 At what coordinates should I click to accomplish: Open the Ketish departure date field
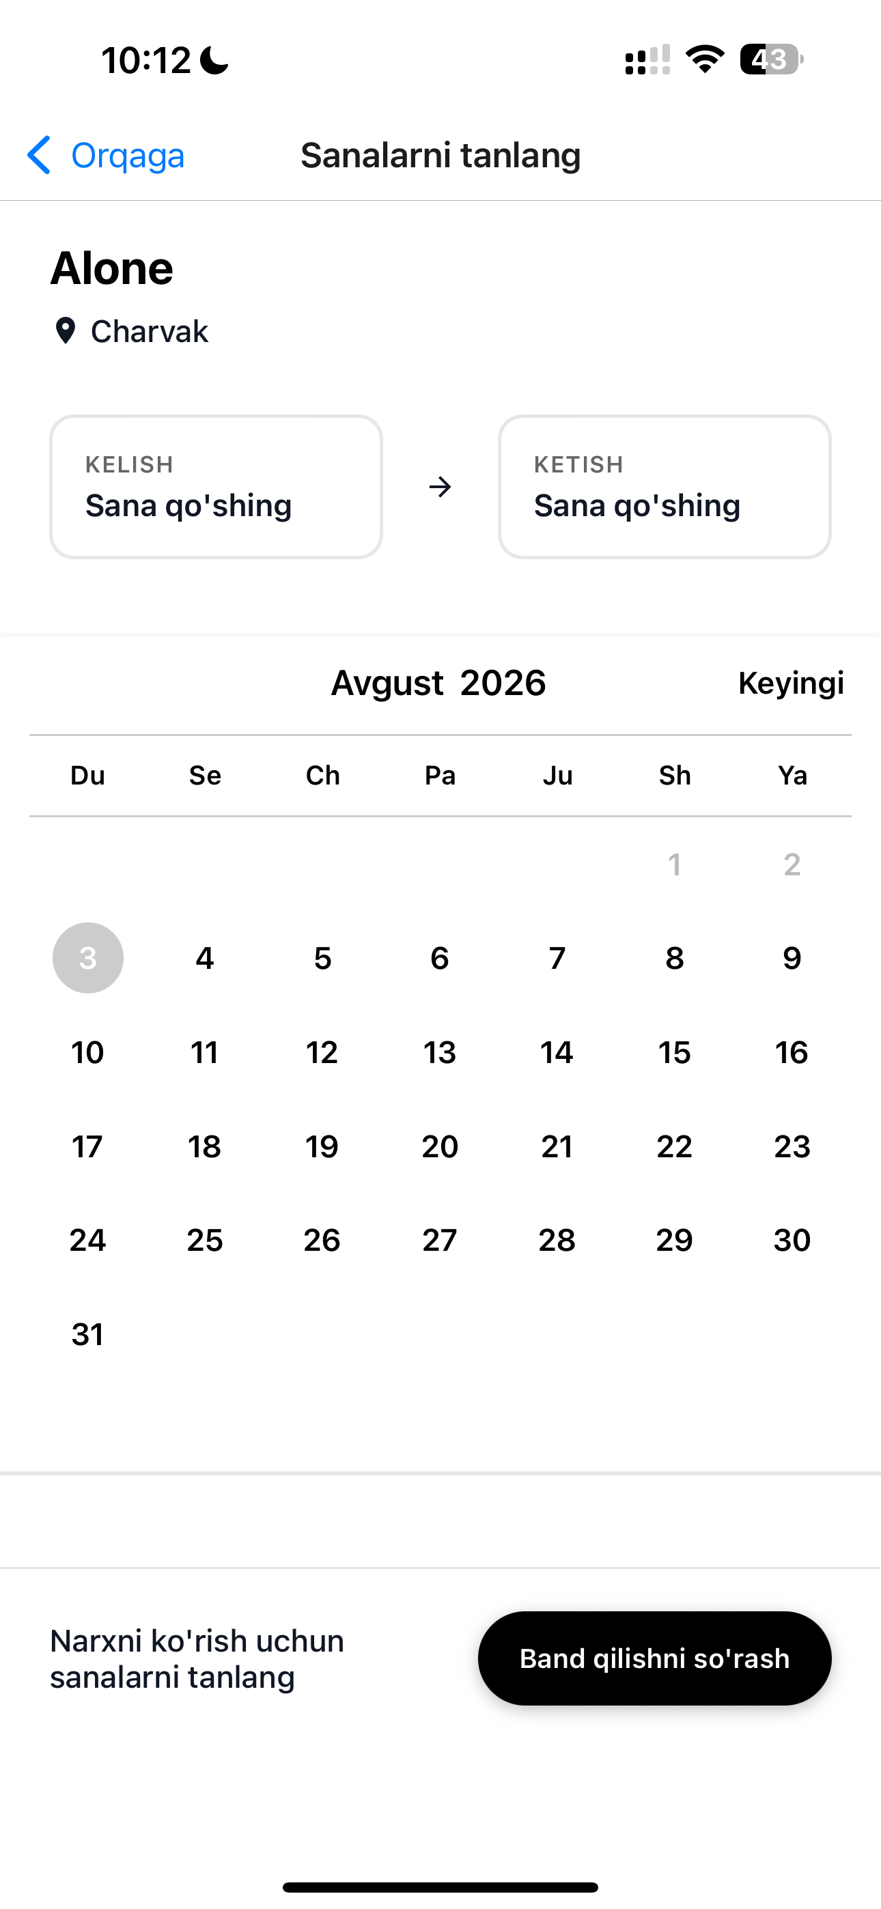coord(665,487)
